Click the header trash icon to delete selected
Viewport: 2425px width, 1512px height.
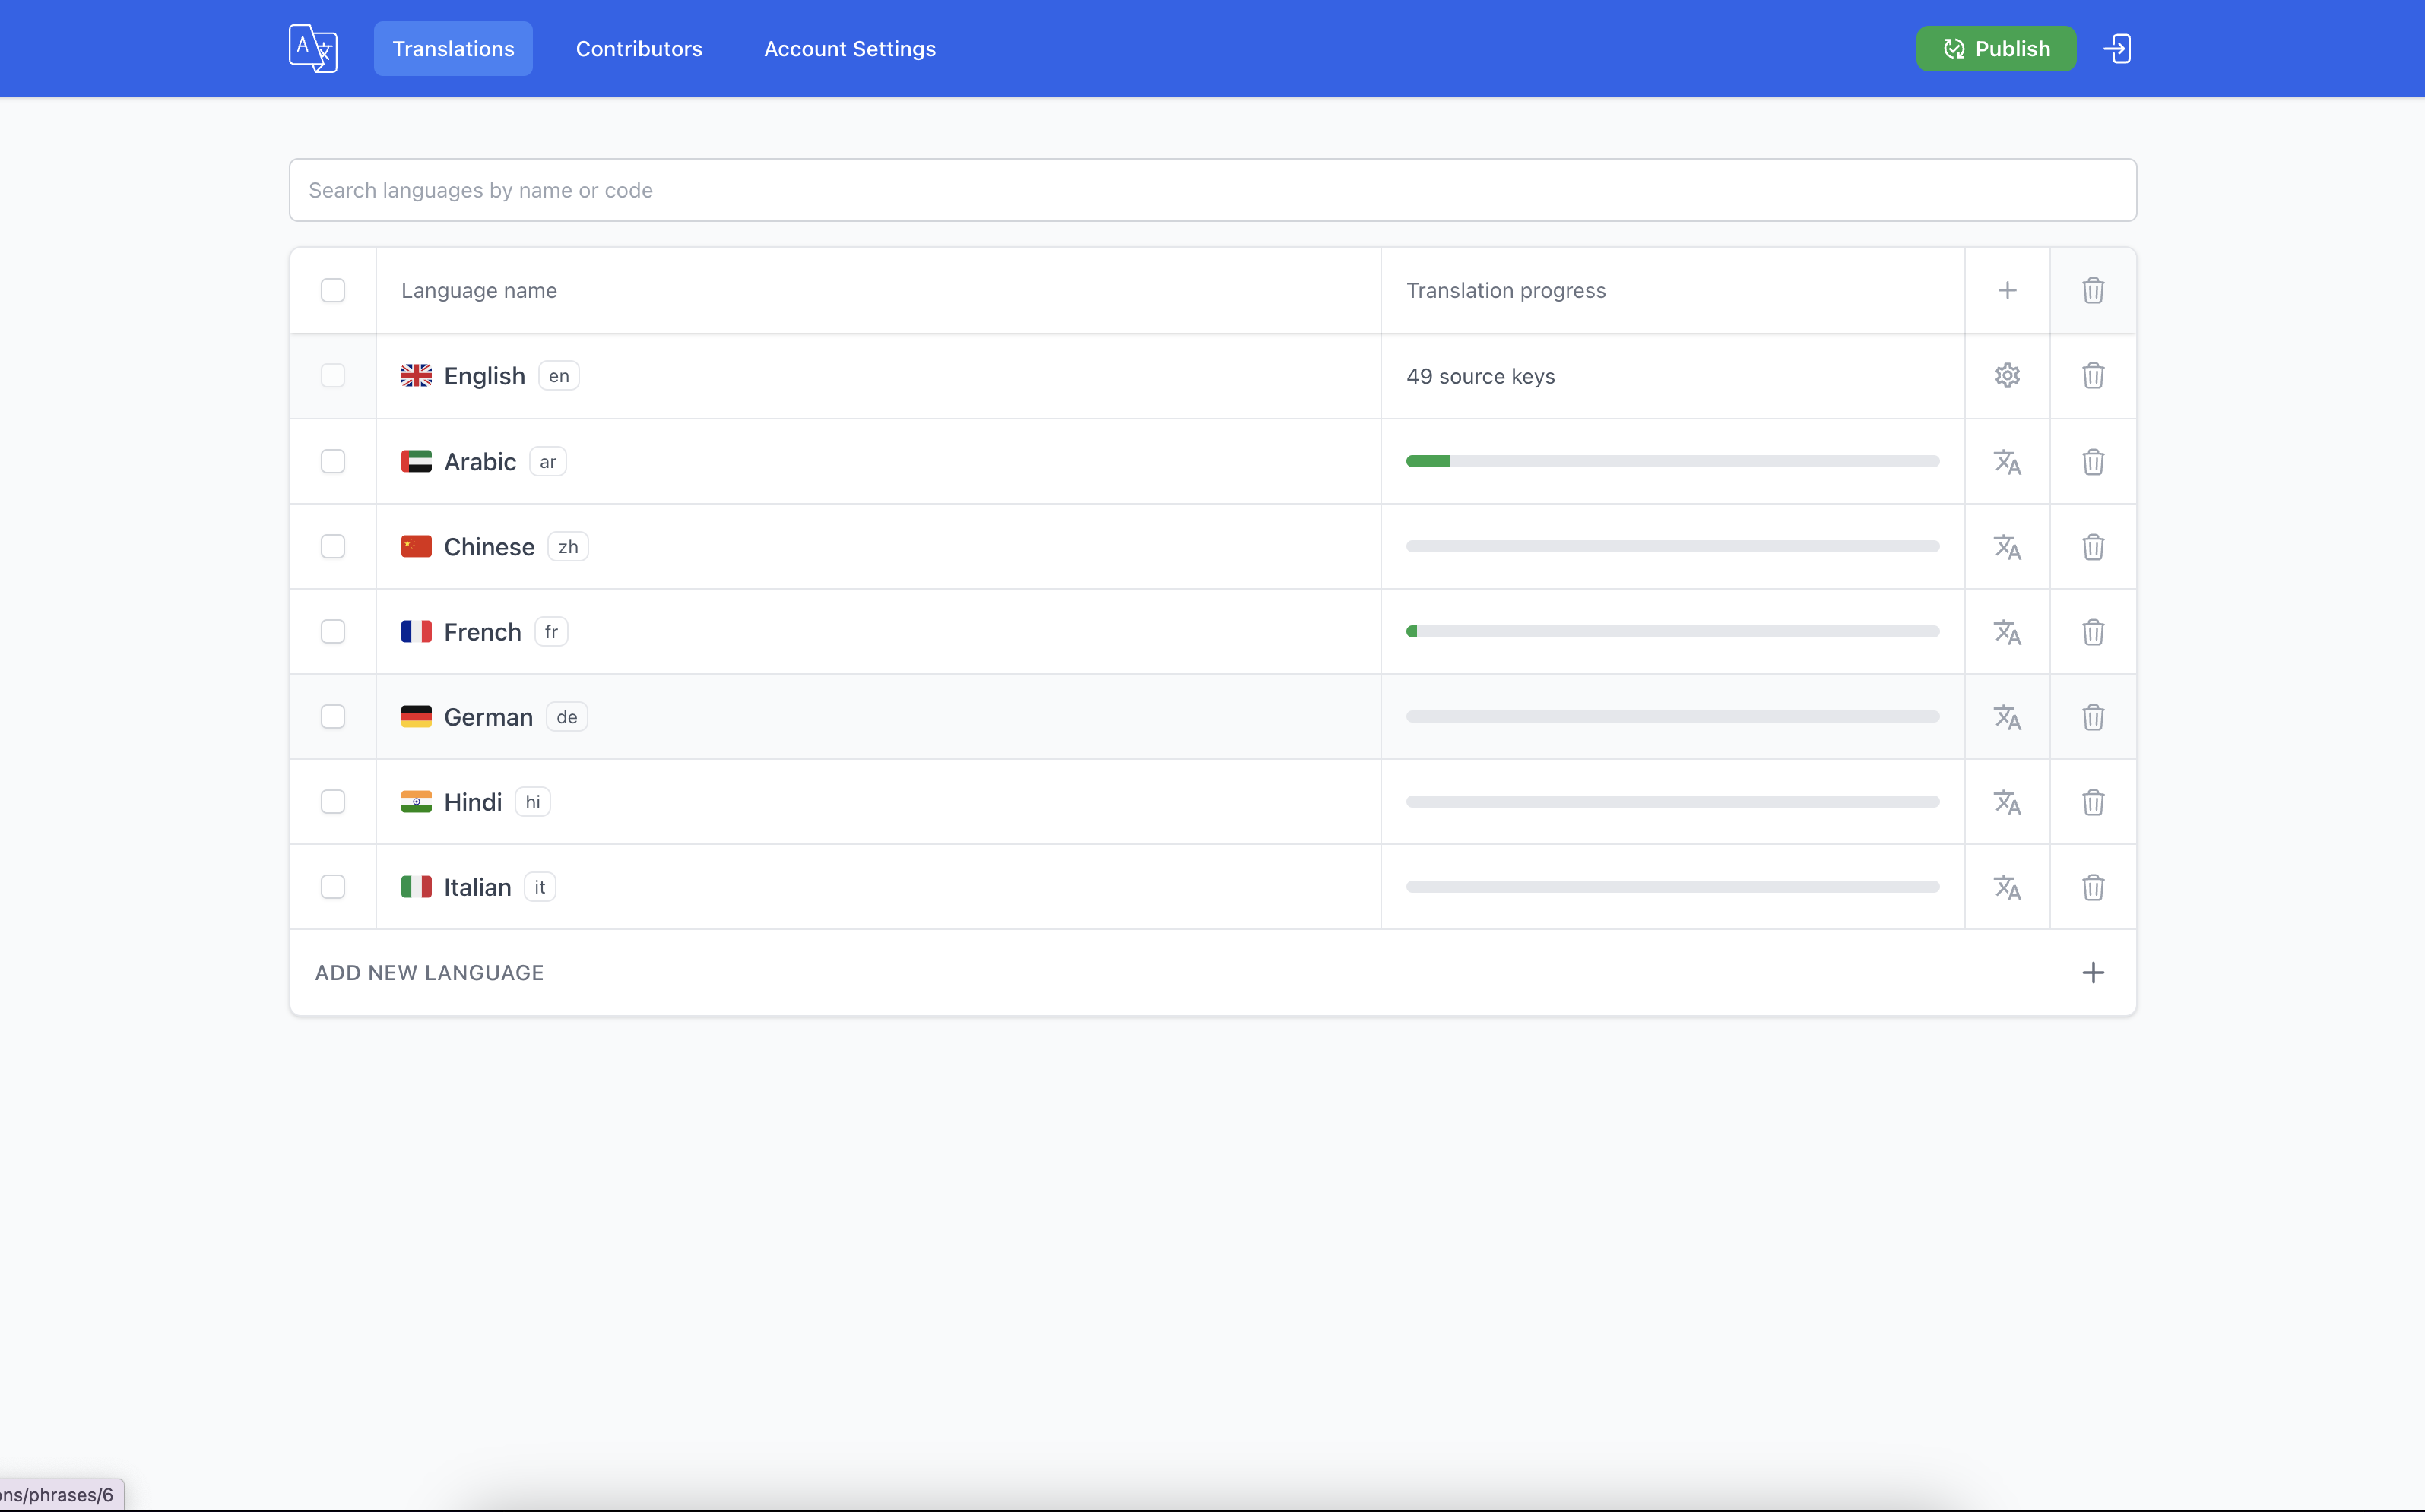(x=2093, y=291)
